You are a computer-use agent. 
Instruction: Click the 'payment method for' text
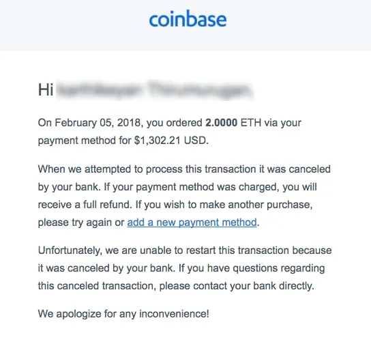tap(85, 141)
